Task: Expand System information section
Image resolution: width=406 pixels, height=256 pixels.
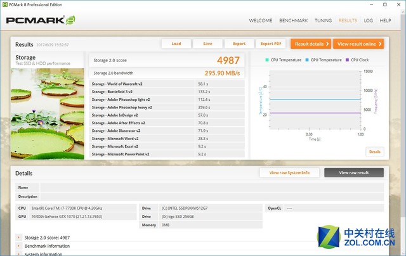Action: pos(18,254)
